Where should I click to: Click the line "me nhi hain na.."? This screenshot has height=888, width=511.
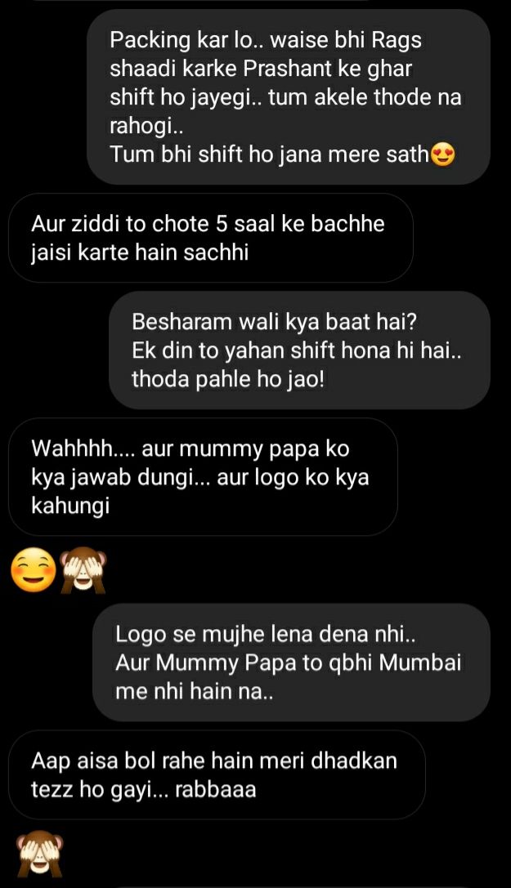[x=195, y=691]
